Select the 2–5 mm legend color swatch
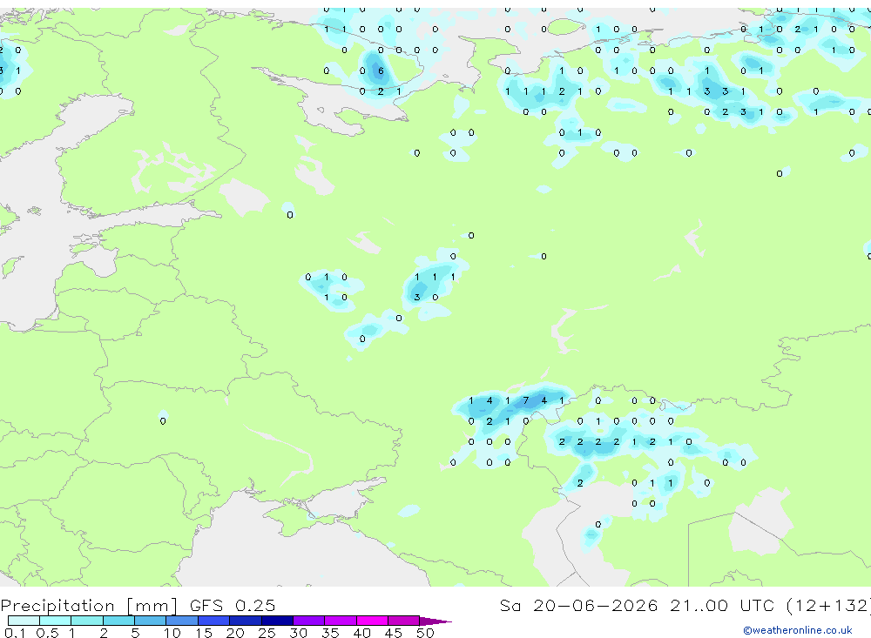 click(118, 621)
